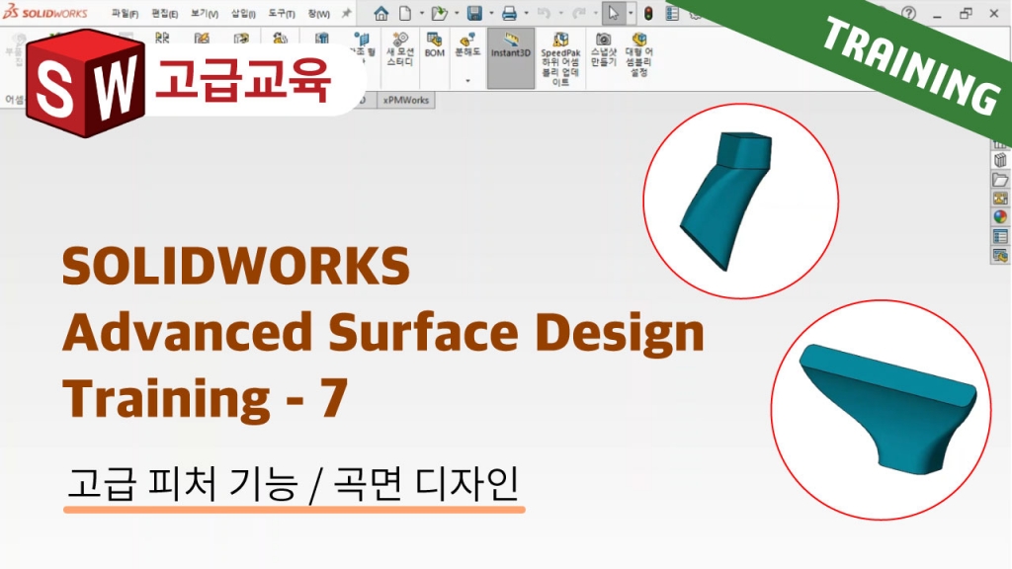1012x569 pixels.
Task: Select the arrow cursor Select tool
Action: coord(613,13)
